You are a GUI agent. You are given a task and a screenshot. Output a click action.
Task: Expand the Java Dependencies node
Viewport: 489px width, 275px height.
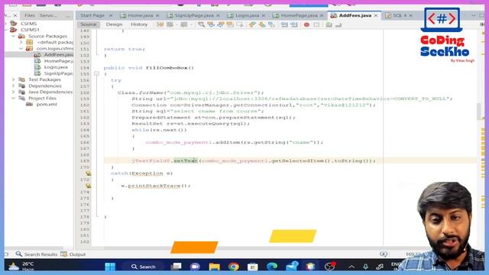pyautogui.click(x=14, y=92)
